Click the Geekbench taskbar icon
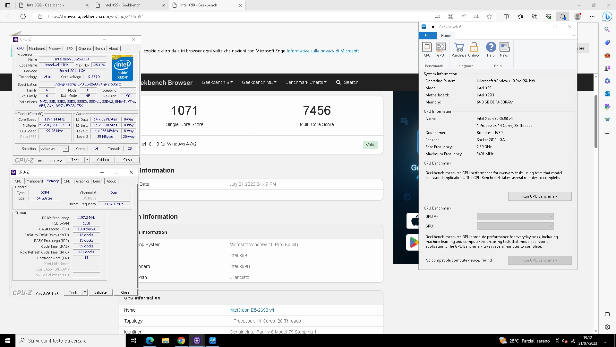Image resolution: width=616 pixels, height=347 pixels. 213,341
